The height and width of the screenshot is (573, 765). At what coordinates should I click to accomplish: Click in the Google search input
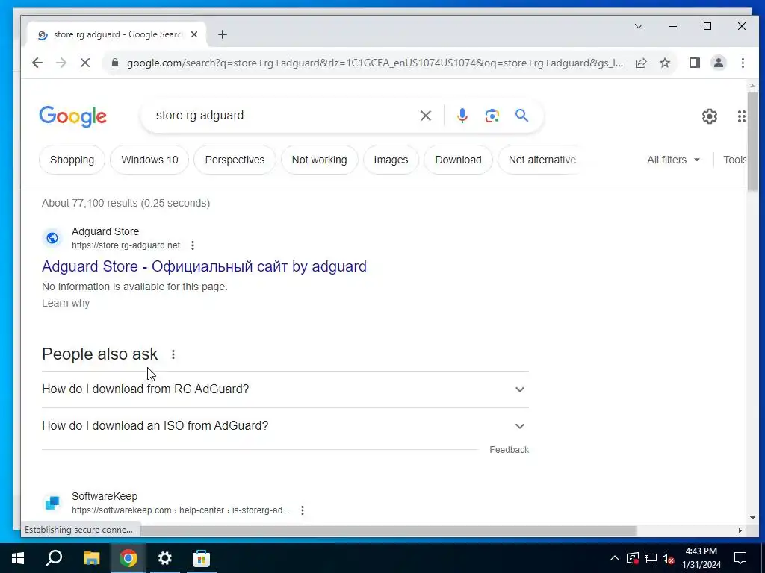[x=283, y=116]
